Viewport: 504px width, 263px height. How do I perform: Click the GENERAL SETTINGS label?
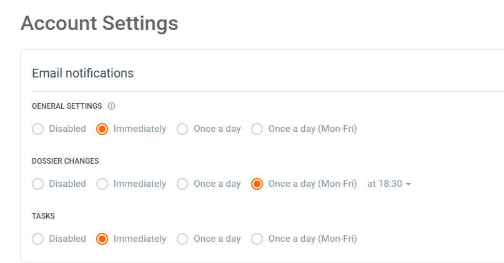pyautogui.click(x=67, y=106)
